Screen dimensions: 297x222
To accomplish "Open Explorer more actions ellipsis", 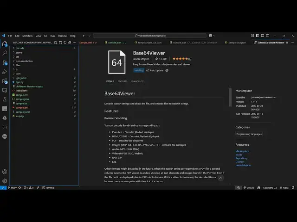I will coord(74,43).
